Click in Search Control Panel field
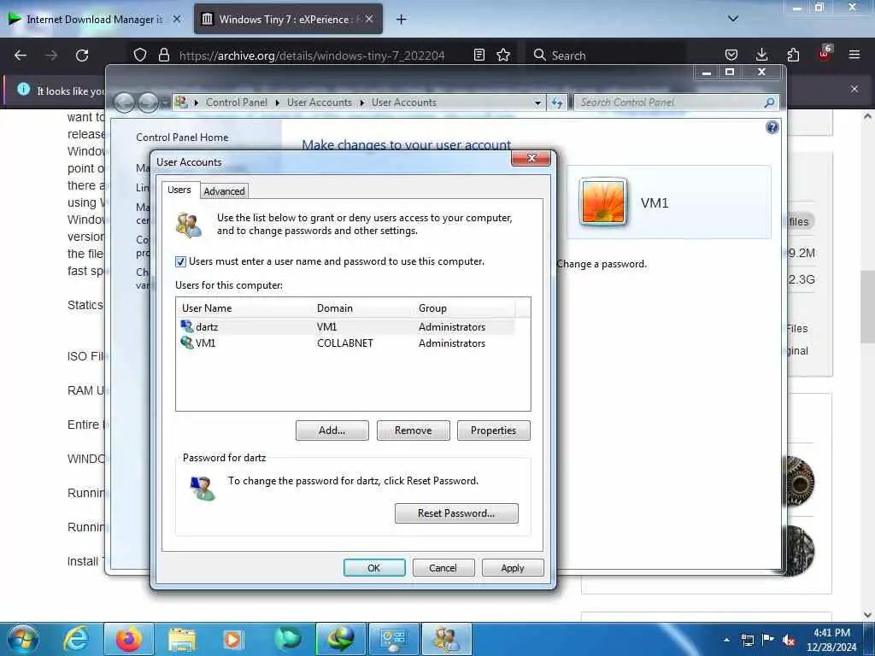 click(670, 102)
